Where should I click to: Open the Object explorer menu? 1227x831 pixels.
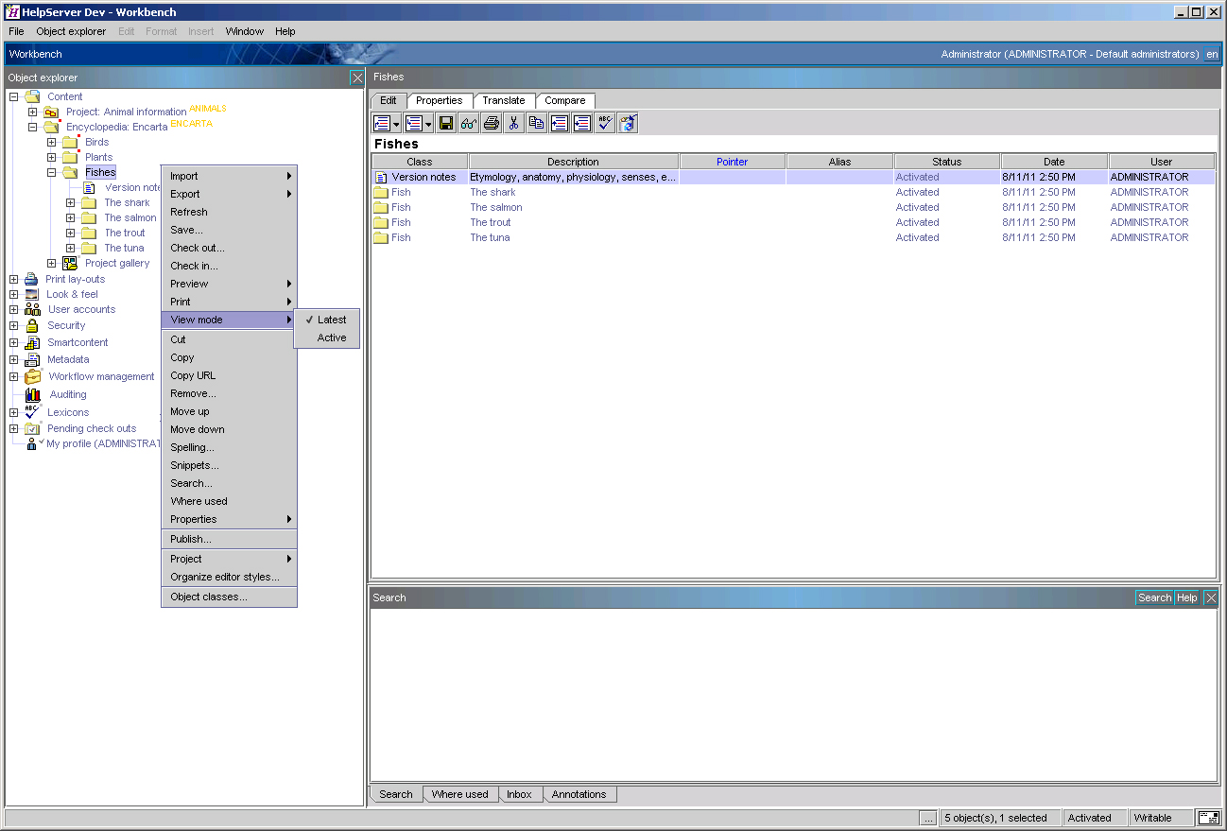coord(71,31)
